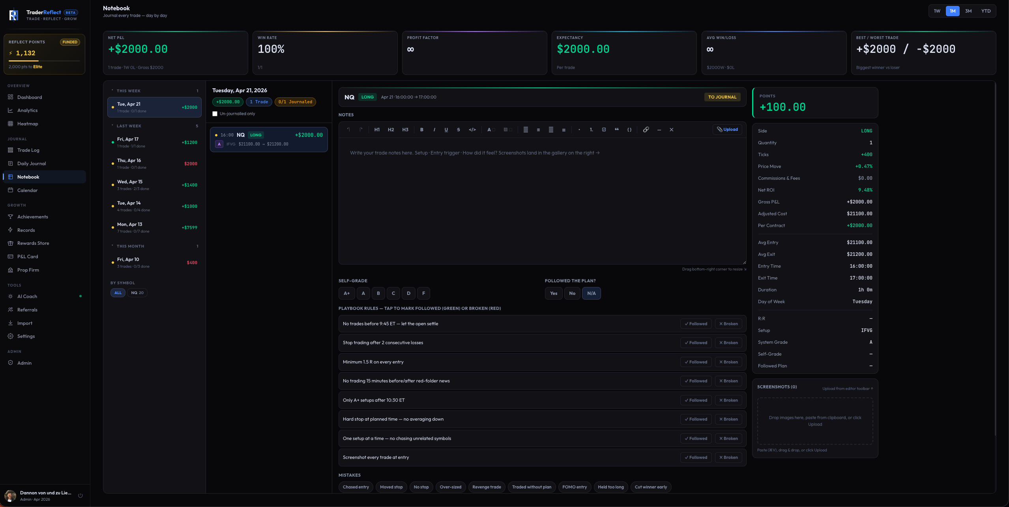Open Calendar in sidebar

44,190
